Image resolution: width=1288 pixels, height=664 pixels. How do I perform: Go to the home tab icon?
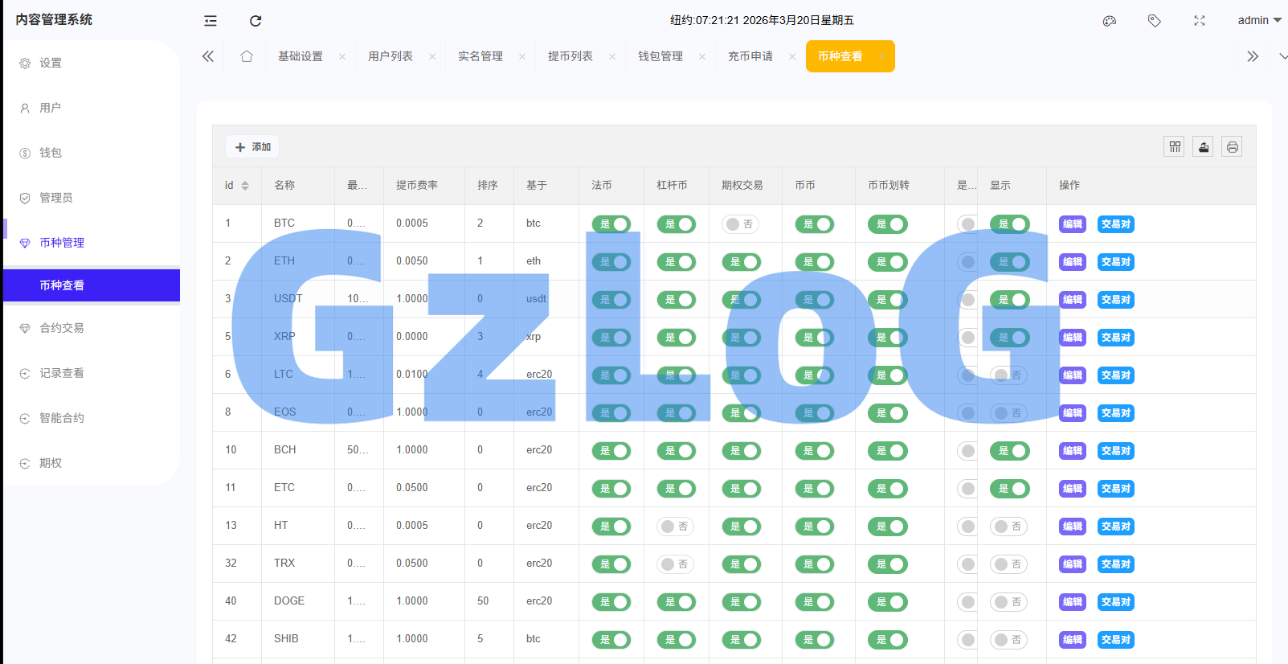coord(247,56)
